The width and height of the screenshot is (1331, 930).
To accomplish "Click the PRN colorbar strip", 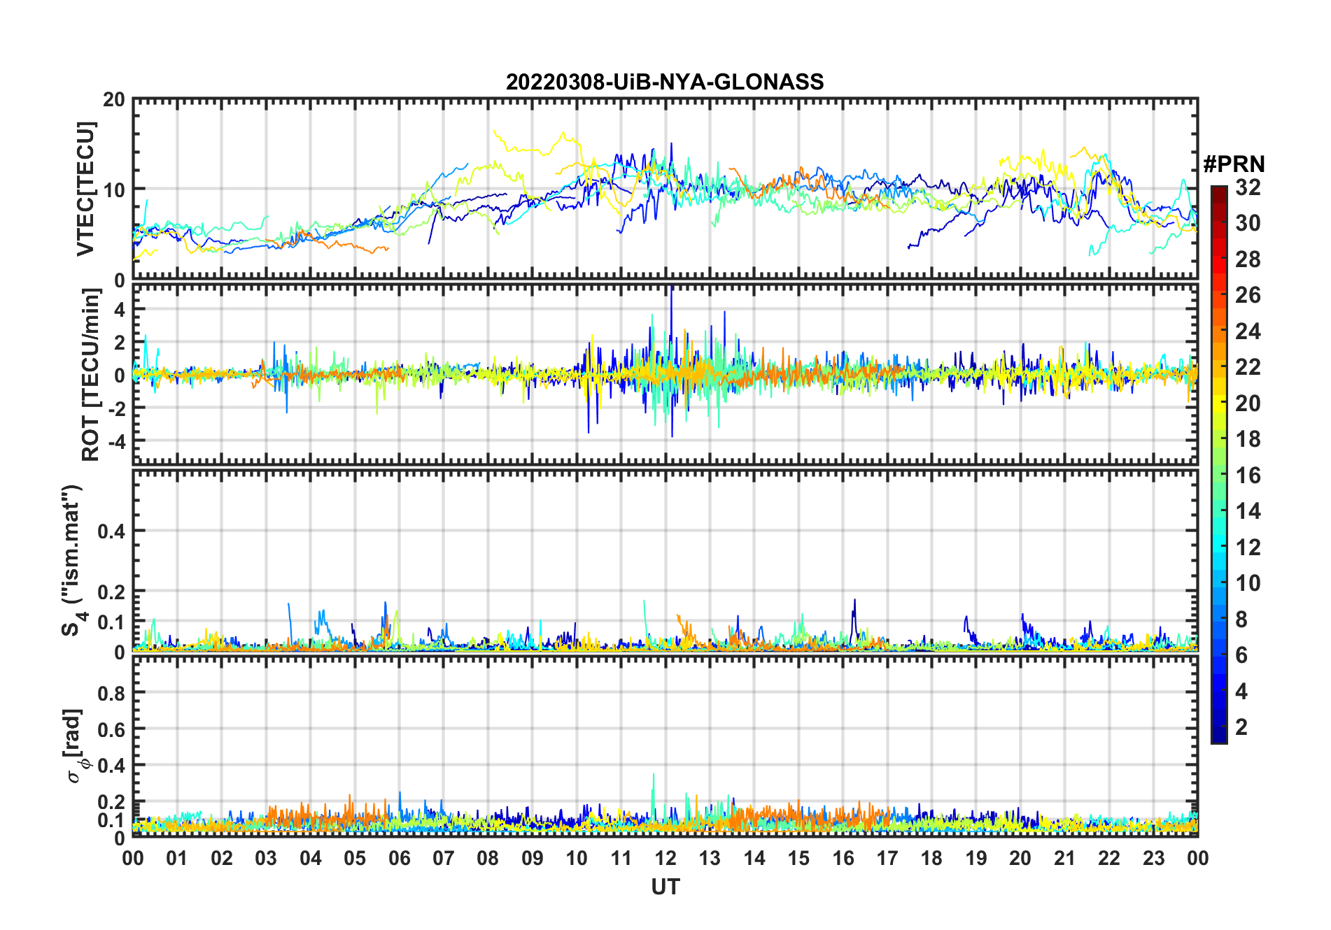I will click(1218, 464).
